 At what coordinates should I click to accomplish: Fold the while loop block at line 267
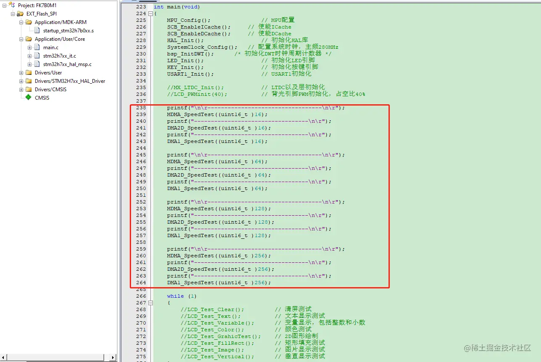pos(150,303)
